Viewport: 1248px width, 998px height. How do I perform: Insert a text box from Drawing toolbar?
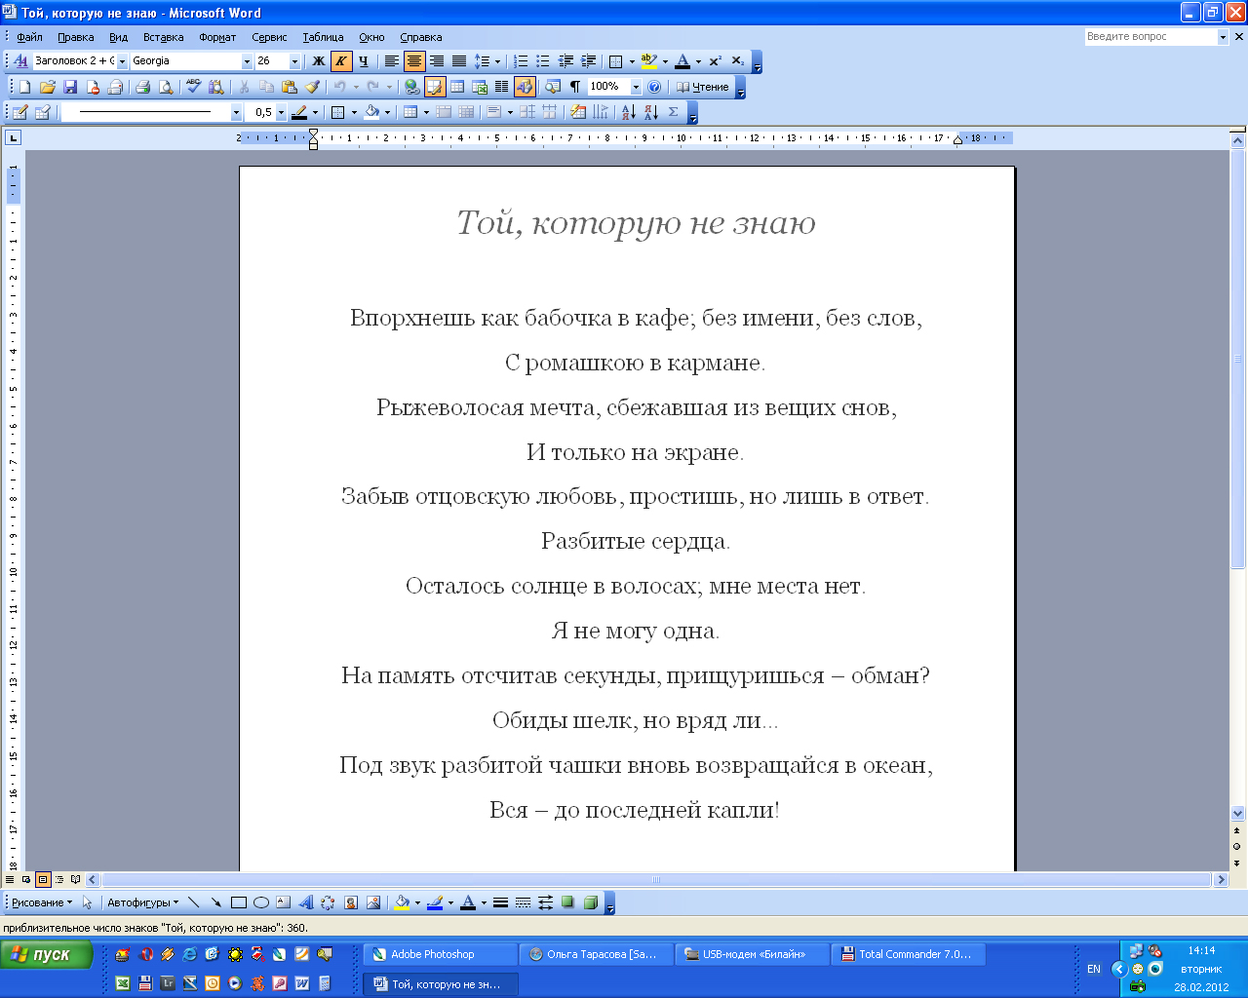283,902
